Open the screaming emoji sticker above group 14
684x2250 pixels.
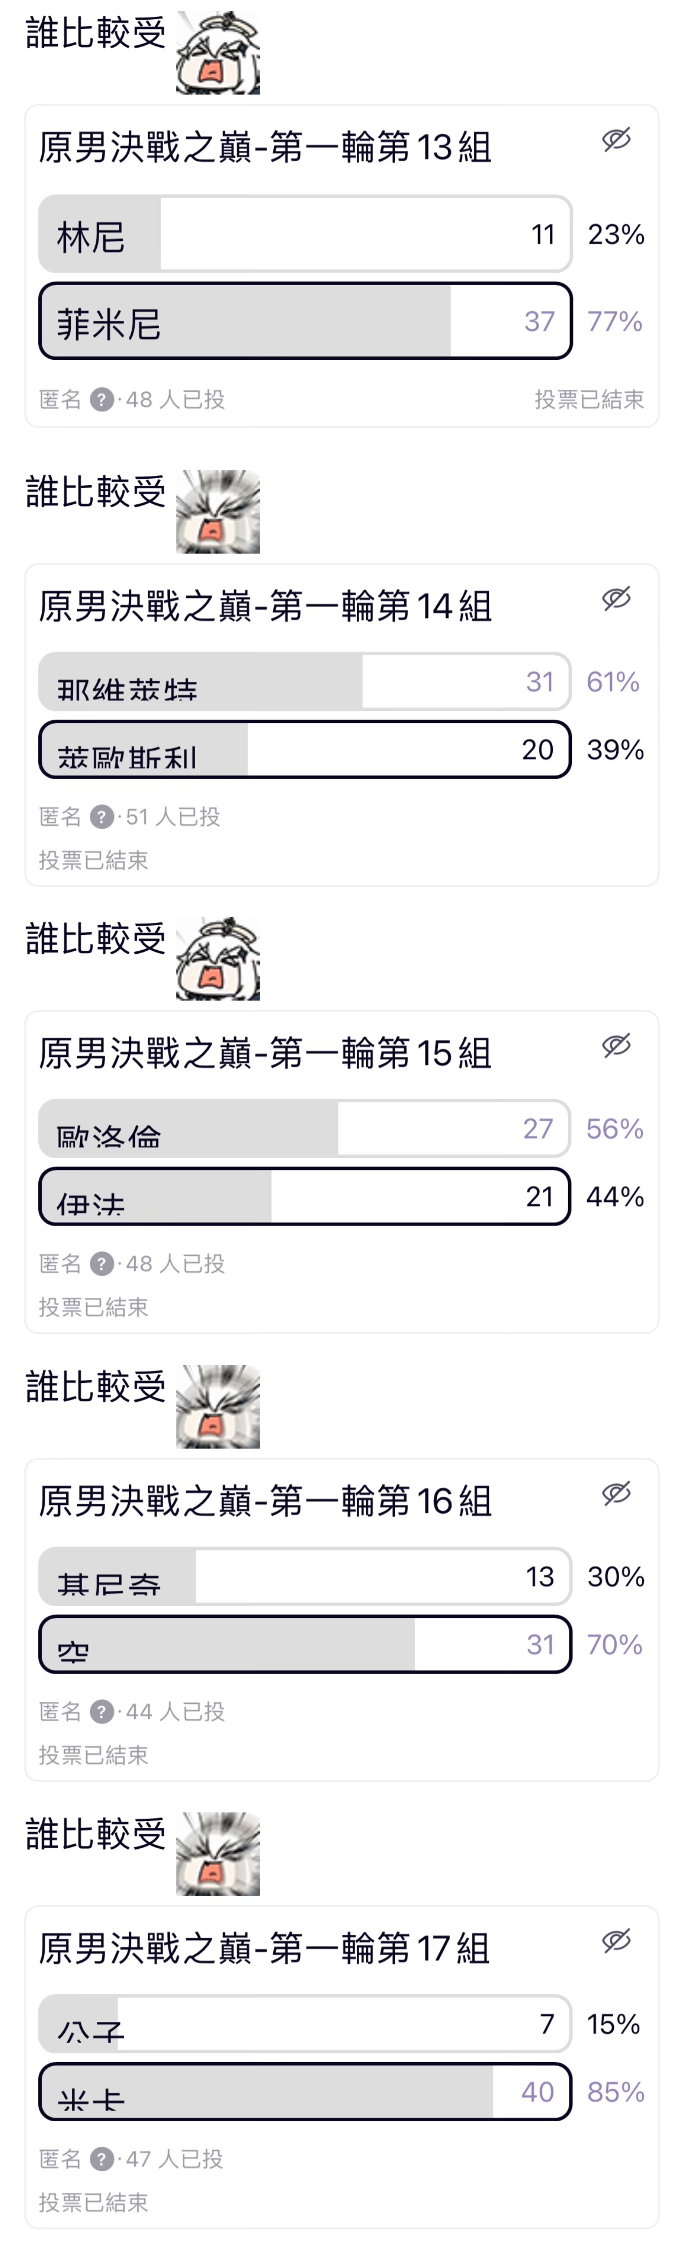[x=218, y=512]
